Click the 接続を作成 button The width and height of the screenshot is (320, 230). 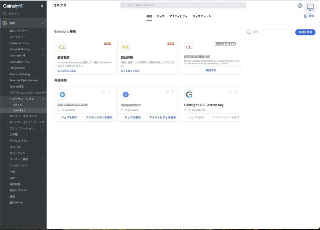[305, 32]
